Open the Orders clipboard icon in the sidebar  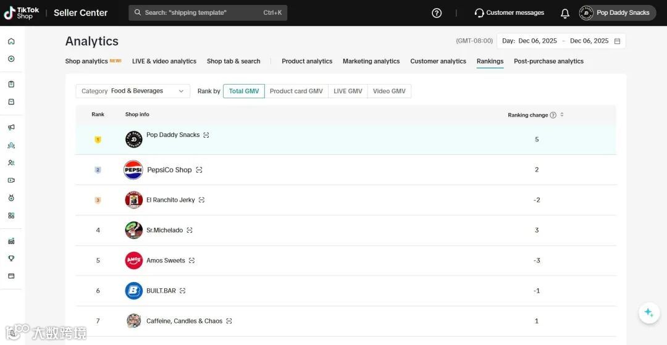tap(12, 84)
